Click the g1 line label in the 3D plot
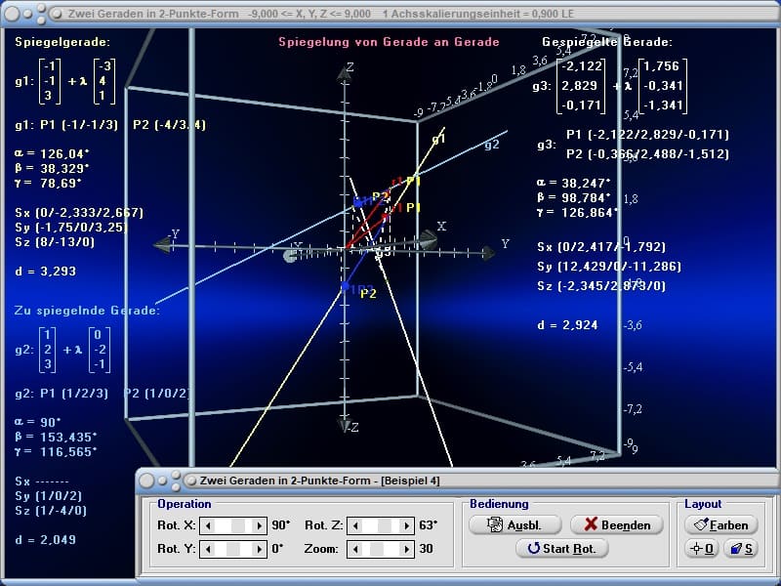 (x=438, y=139)
